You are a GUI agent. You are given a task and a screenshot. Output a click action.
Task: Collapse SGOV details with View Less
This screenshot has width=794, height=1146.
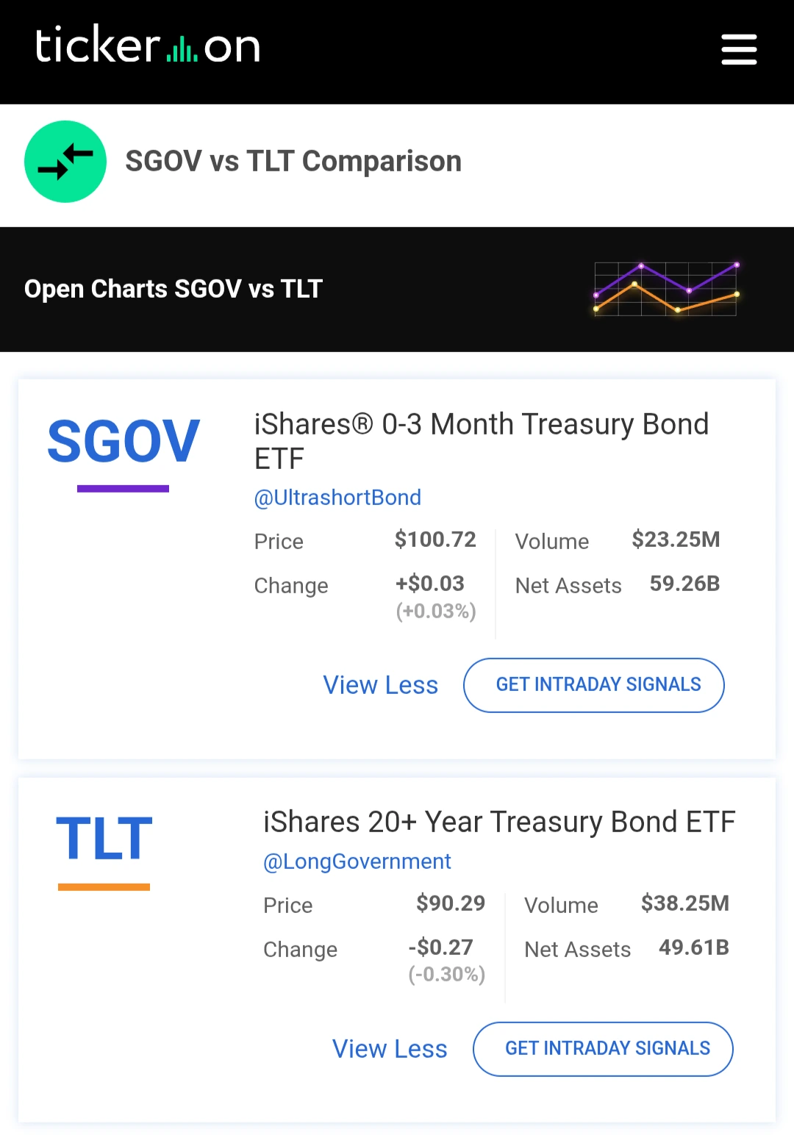381,685
